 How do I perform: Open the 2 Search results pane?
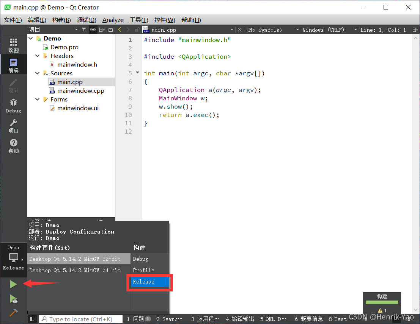[x=170, y=319]
